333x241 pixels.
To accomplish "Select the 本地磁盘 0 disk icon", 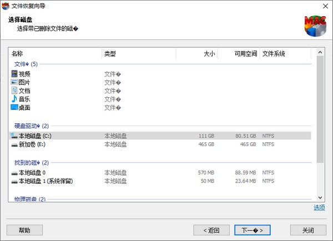I will 14,173.
